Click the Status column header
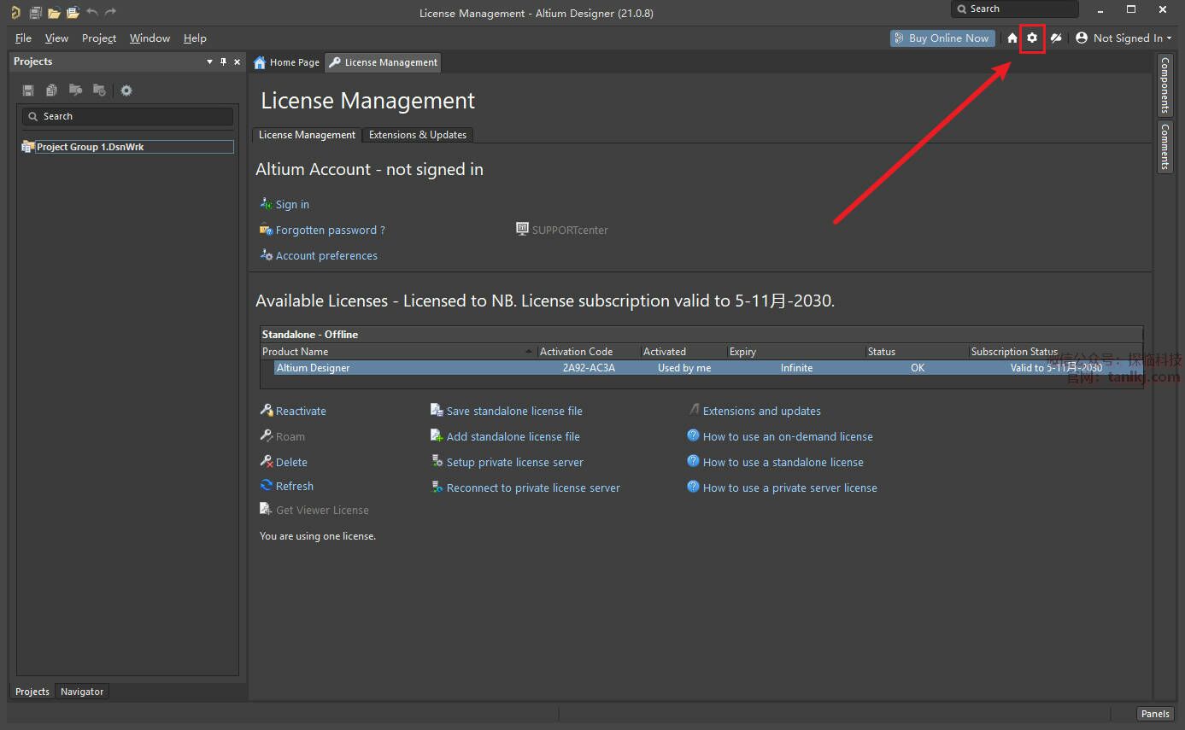The width and height of the screenshot is (1185, 730). click(x=918, y=352)
